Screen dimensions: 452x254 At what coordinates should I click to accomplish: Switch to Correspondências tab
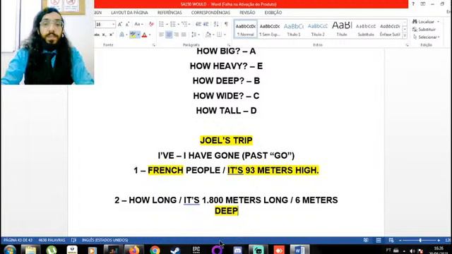point(210,13)
